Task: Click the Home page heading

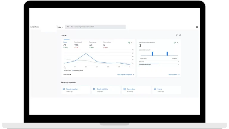Action: point(64,35)
